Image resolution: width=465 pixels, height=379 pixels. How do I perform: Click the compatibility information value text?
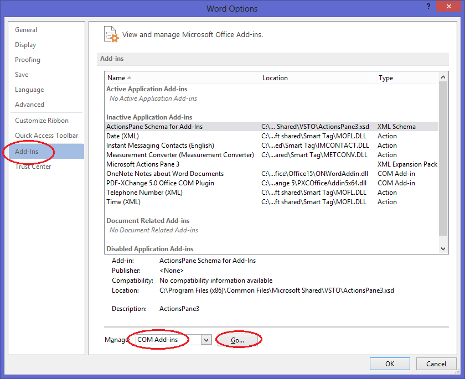pos(216,281)
